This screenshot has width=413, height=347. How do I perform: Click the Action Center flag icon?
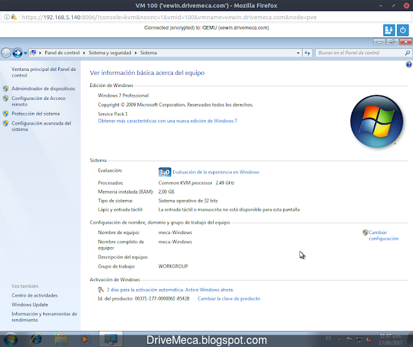click(x=349, y=340)
